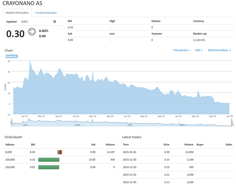Click the Jan '21 axis label
Image resolution: width=236 pixels, height=185 pixels.
pyautogui.click(x=25, y=116)
